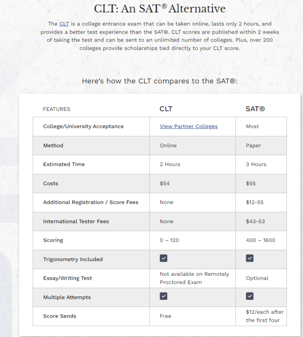Click the SAT Multiple Attempts checkmark
The width and height of the screenshot is (303, 337).
pyautogui.click(x=250, y=296)
